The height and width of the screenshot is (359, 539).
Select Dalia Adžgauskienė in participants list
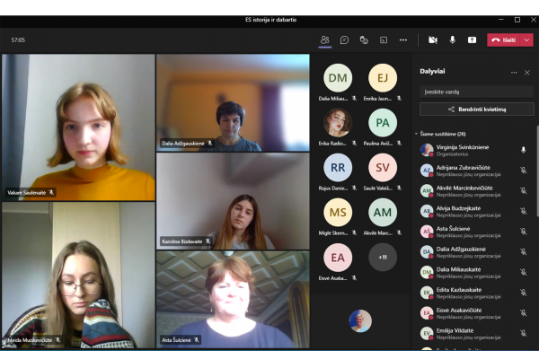pyautogui.click(x=473, y=252)
